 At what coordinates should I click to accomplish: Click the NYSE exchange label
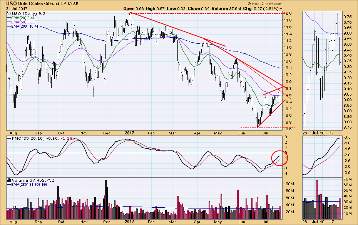click(73, 3)
